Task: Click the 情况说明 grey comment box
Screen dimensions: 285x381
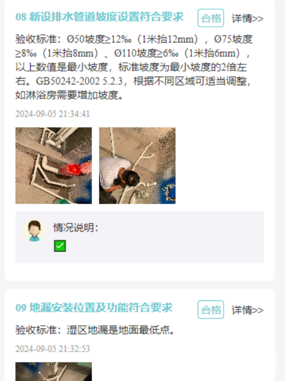Action: (x=140, y=237)
